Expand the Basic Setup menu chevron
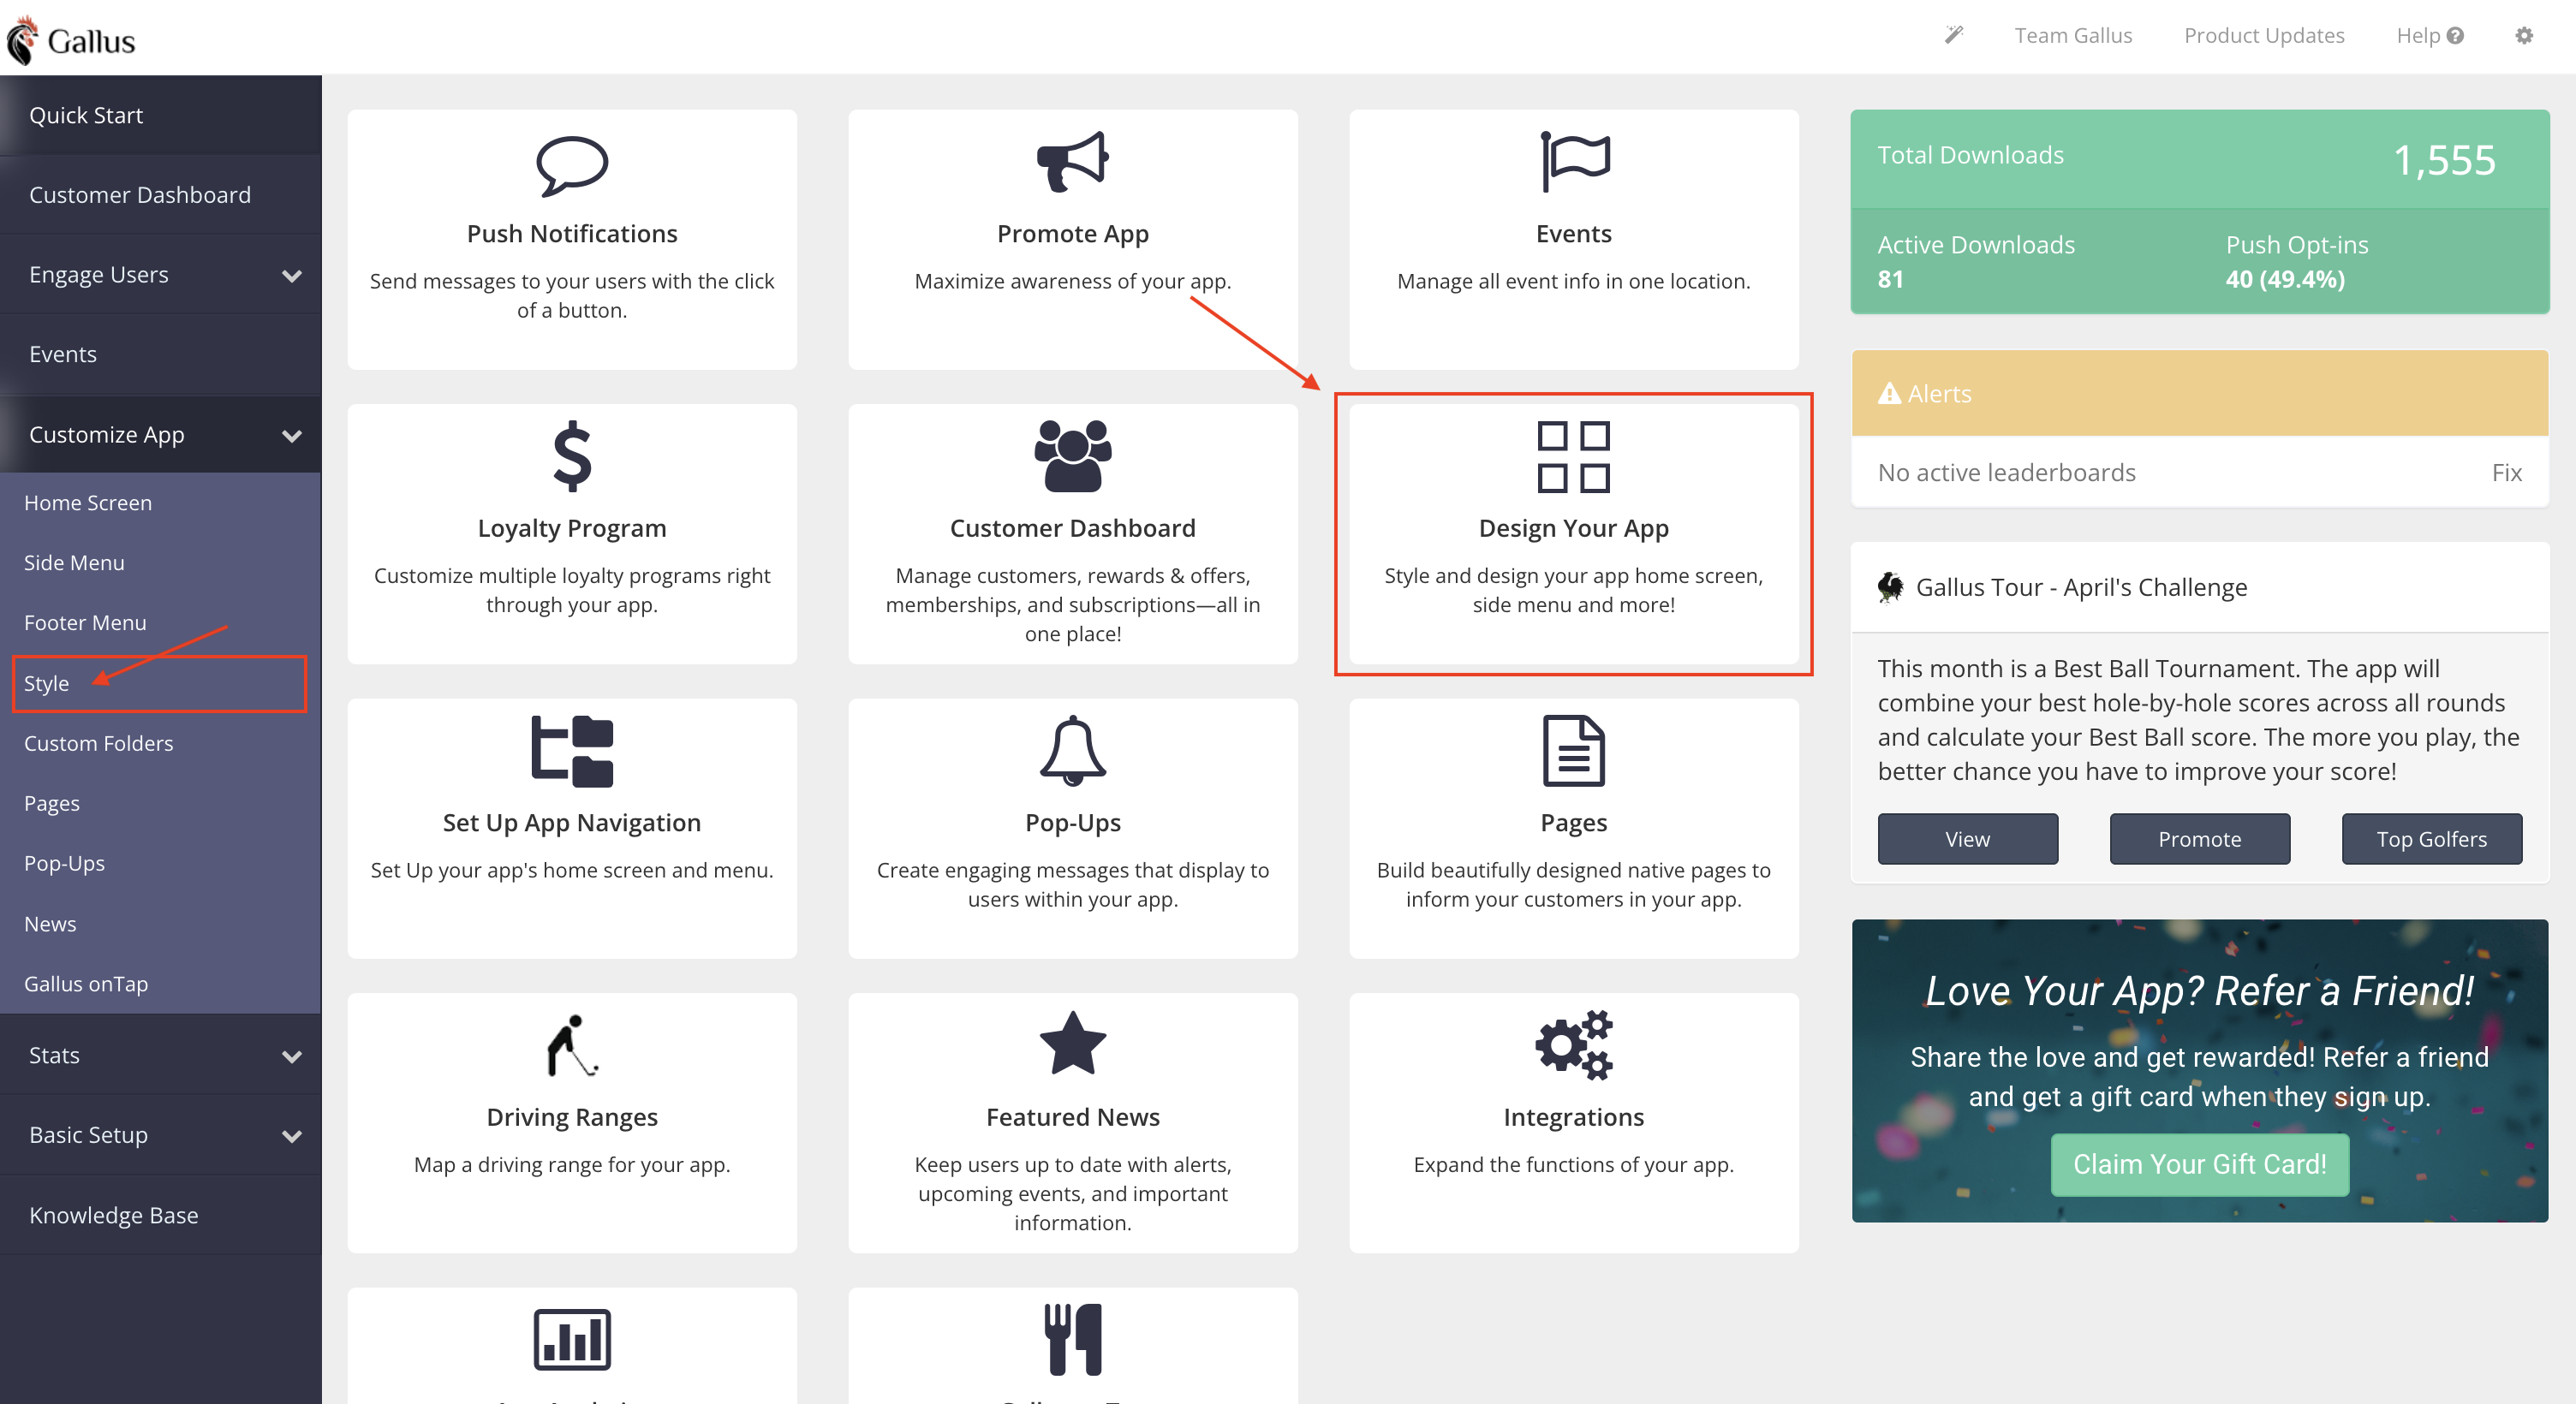 (291, 1137)
